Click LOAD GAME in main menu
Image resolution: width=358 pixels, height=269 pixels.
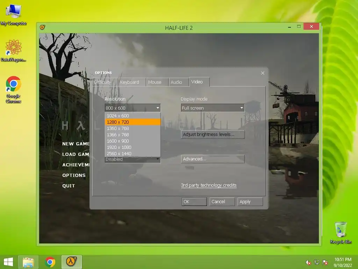(76, 154)
